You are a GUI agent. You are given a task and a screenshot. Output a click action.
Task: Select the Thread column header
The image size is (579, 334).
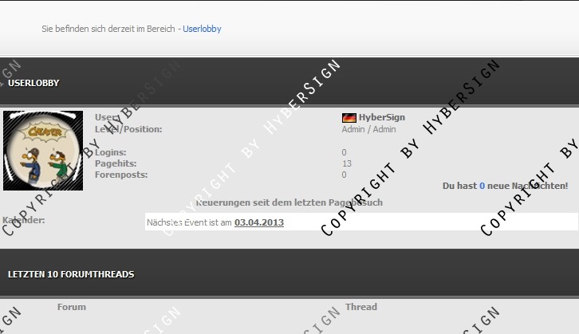click(361, 307)
